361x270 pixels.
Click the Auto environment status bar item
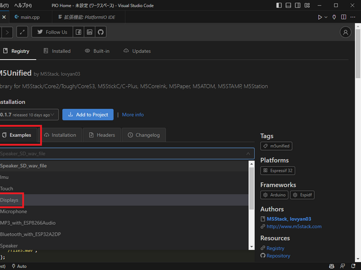19,266
